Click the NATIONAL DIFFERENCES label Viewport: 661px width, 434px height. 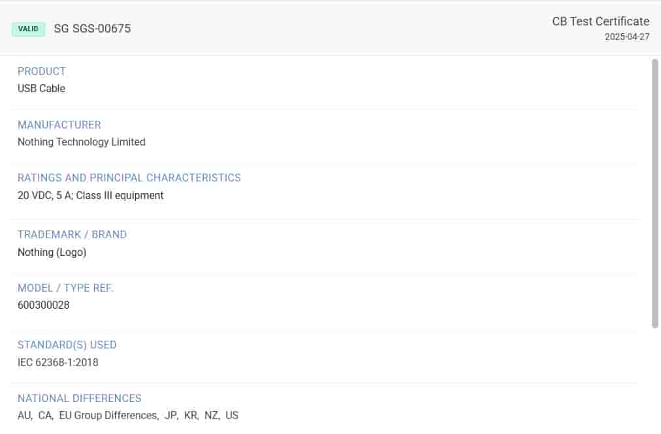(80, 398)
